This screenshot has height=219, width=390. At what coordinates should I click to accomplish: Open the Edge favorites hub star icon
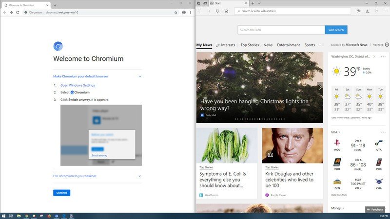[x=359, y=11]
